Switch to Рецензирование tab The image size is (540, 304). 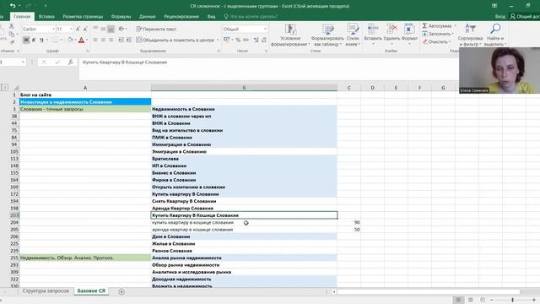point(181,17)
